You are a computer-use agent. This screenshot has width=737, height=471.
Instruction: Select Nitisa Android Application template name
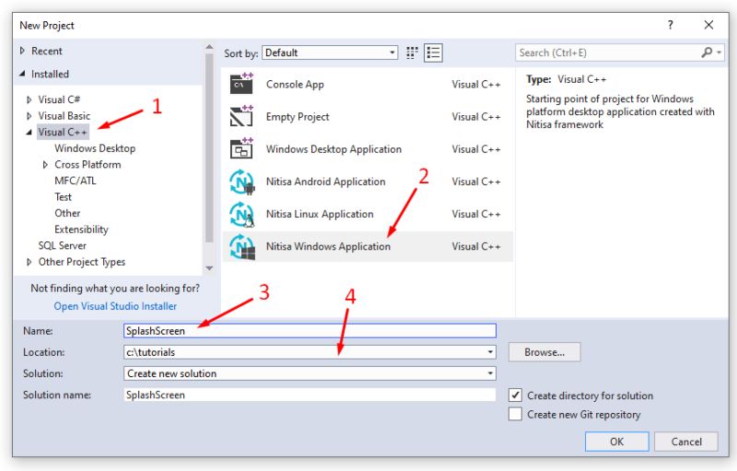pyautogui.click(x=326, y=182)
